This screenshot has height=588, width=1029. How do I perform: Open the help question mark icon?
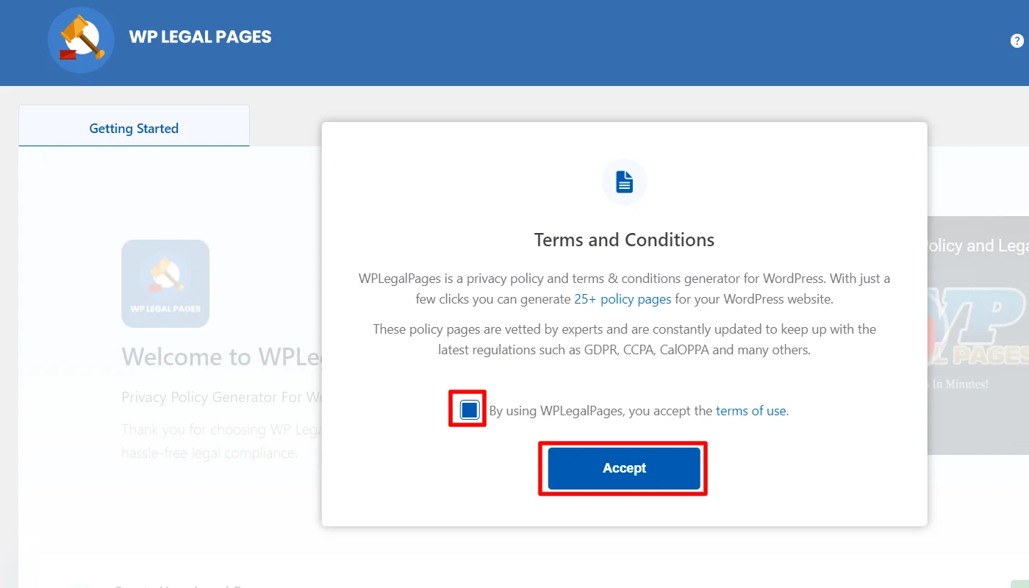1017,40
